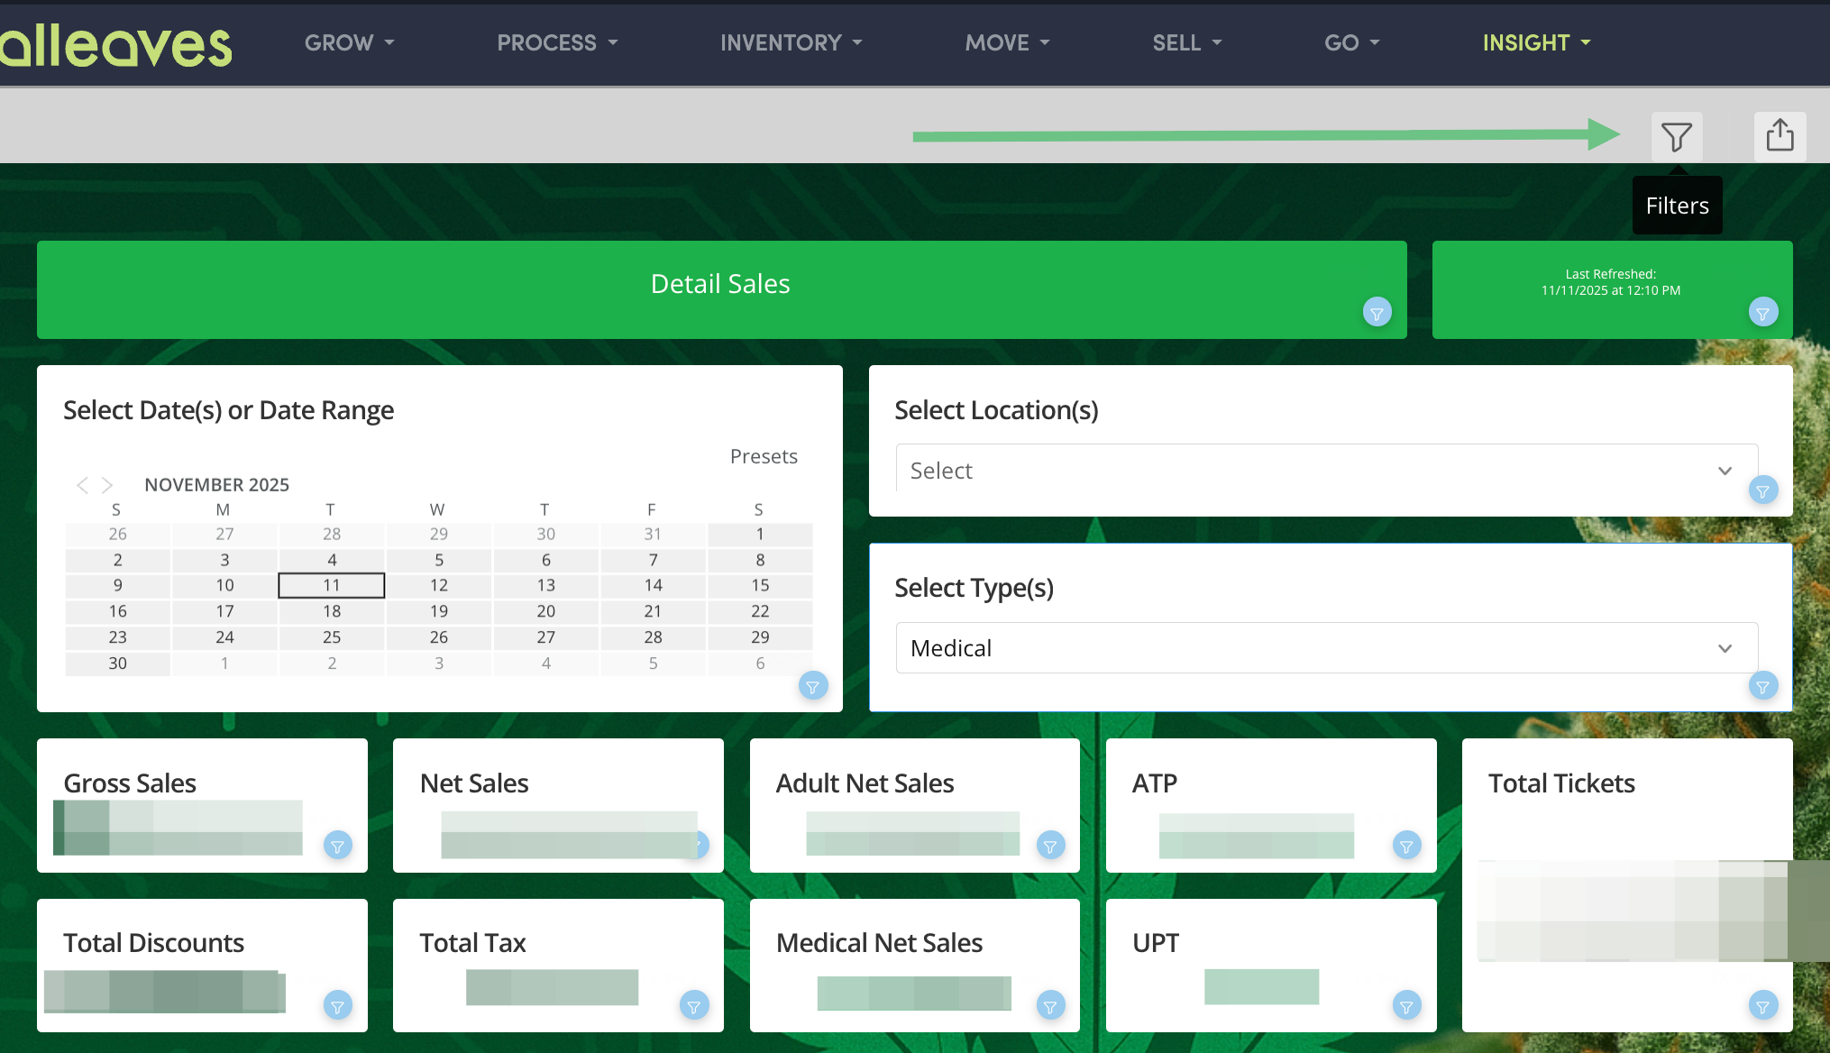Open the PROCESS menu
Viewport: 1830px width, 1053px height.
[x=557, y=42]
